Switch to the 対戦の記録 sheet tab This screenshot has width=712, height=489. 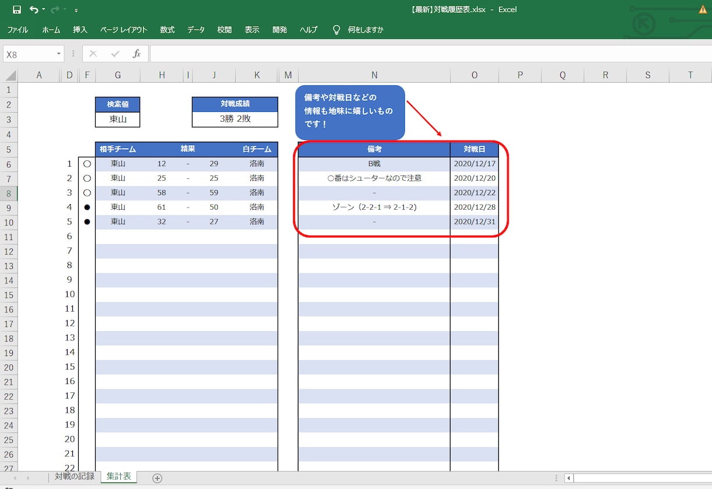point(75,477)
